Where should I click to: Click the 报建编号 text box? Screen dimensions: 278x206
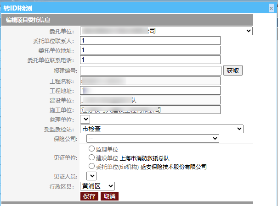151,70
